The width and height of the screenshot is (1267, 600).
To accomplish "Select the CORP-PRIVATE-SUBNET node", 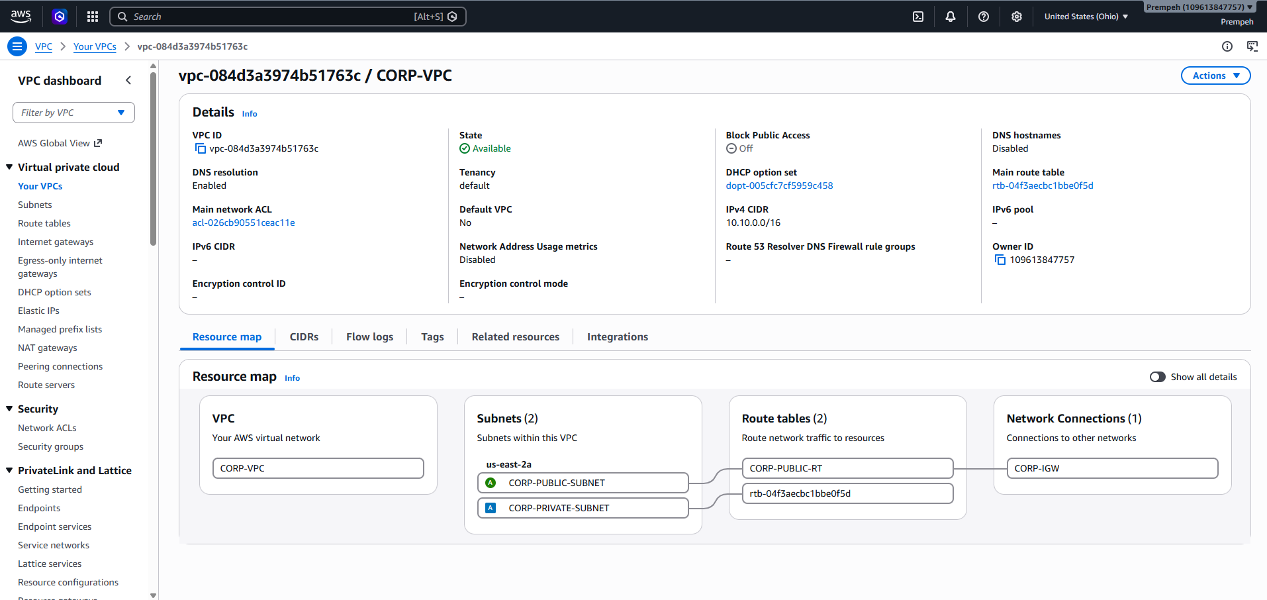I will click(583, 508).
